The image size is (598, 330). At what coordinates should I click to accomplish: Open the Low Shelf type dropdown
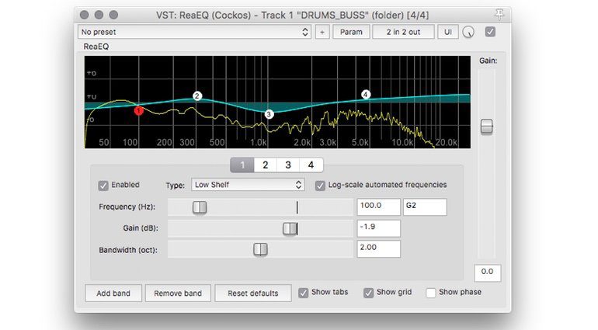click(x=248, y=185)
